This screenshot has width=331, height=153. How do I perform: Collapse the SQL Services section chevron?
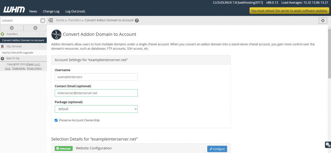tap(43, 46)
